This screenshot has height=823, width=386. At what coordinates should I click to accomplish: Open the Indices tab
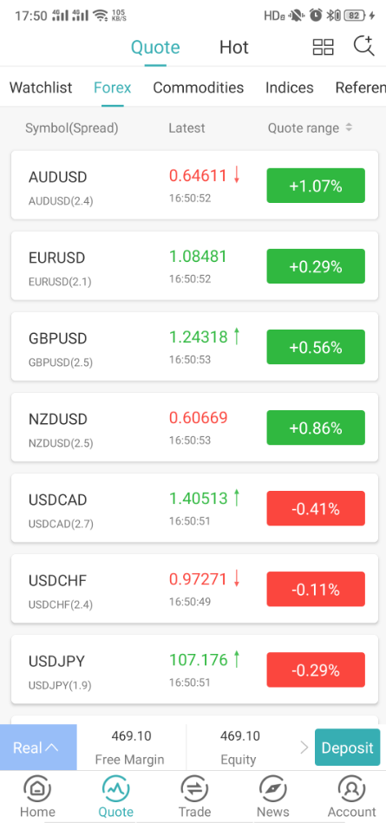[290, 87]
